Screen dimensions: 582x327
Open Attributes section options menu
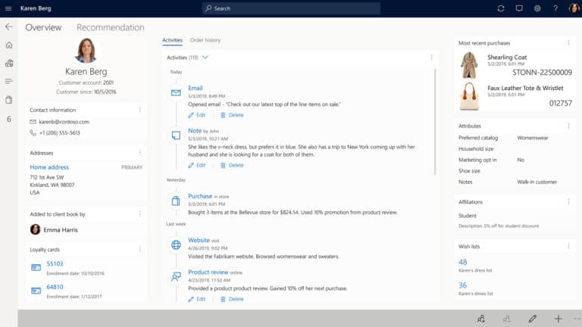pyautogui.click(x=568, y=126)
